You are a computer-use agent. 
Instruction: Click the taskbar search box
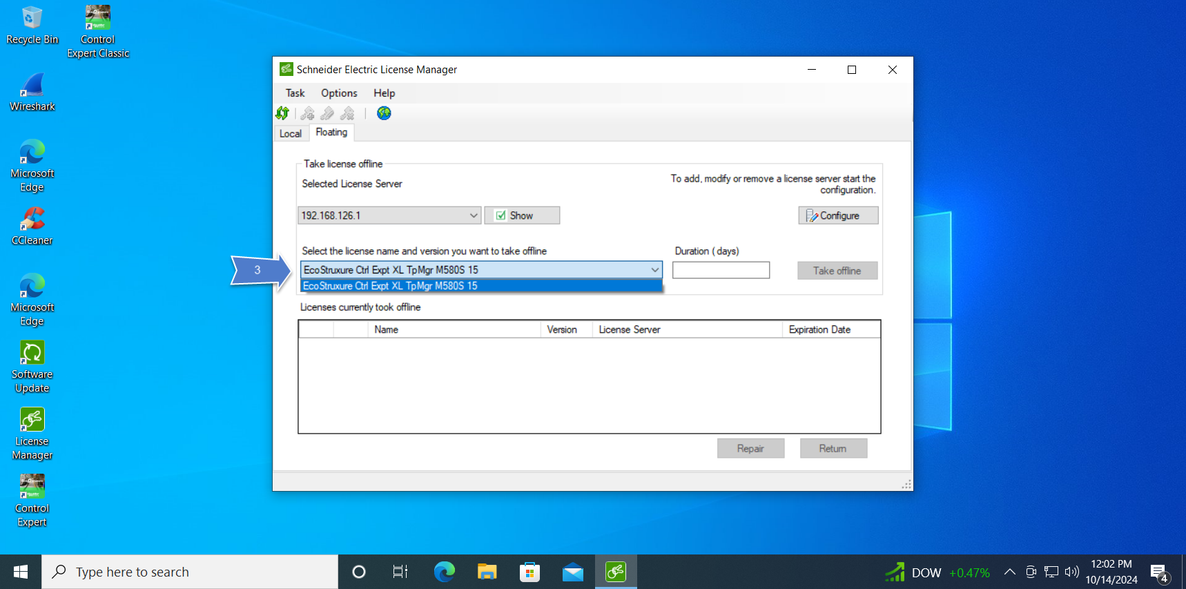pyautogui.click(x=190, y=572)
